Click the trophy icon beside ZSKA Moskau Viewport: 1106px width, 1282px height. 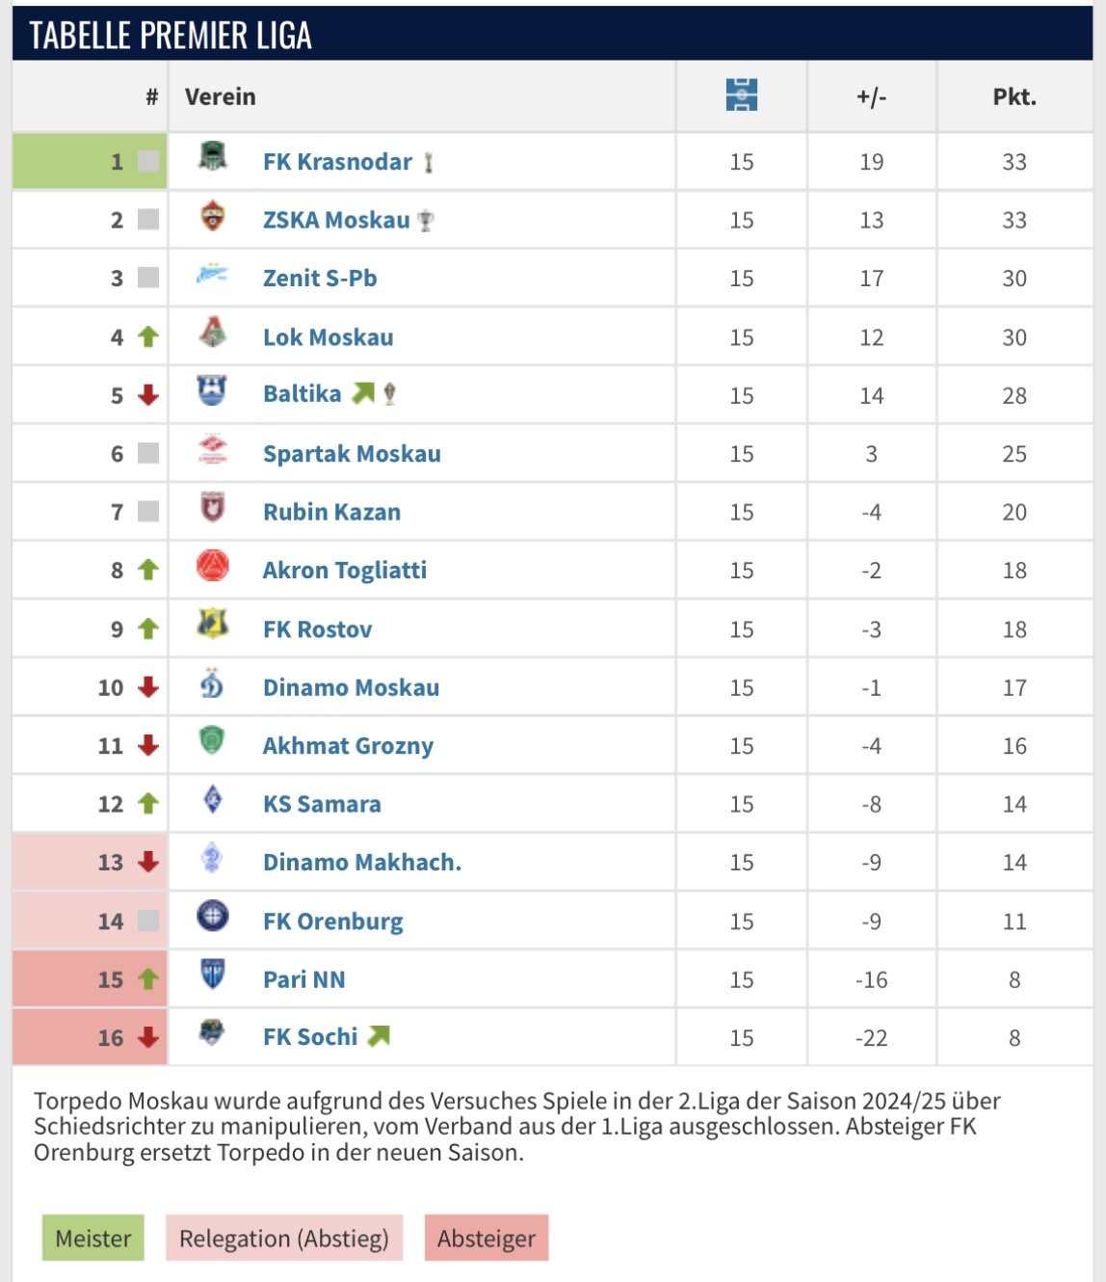coord(425,221)
